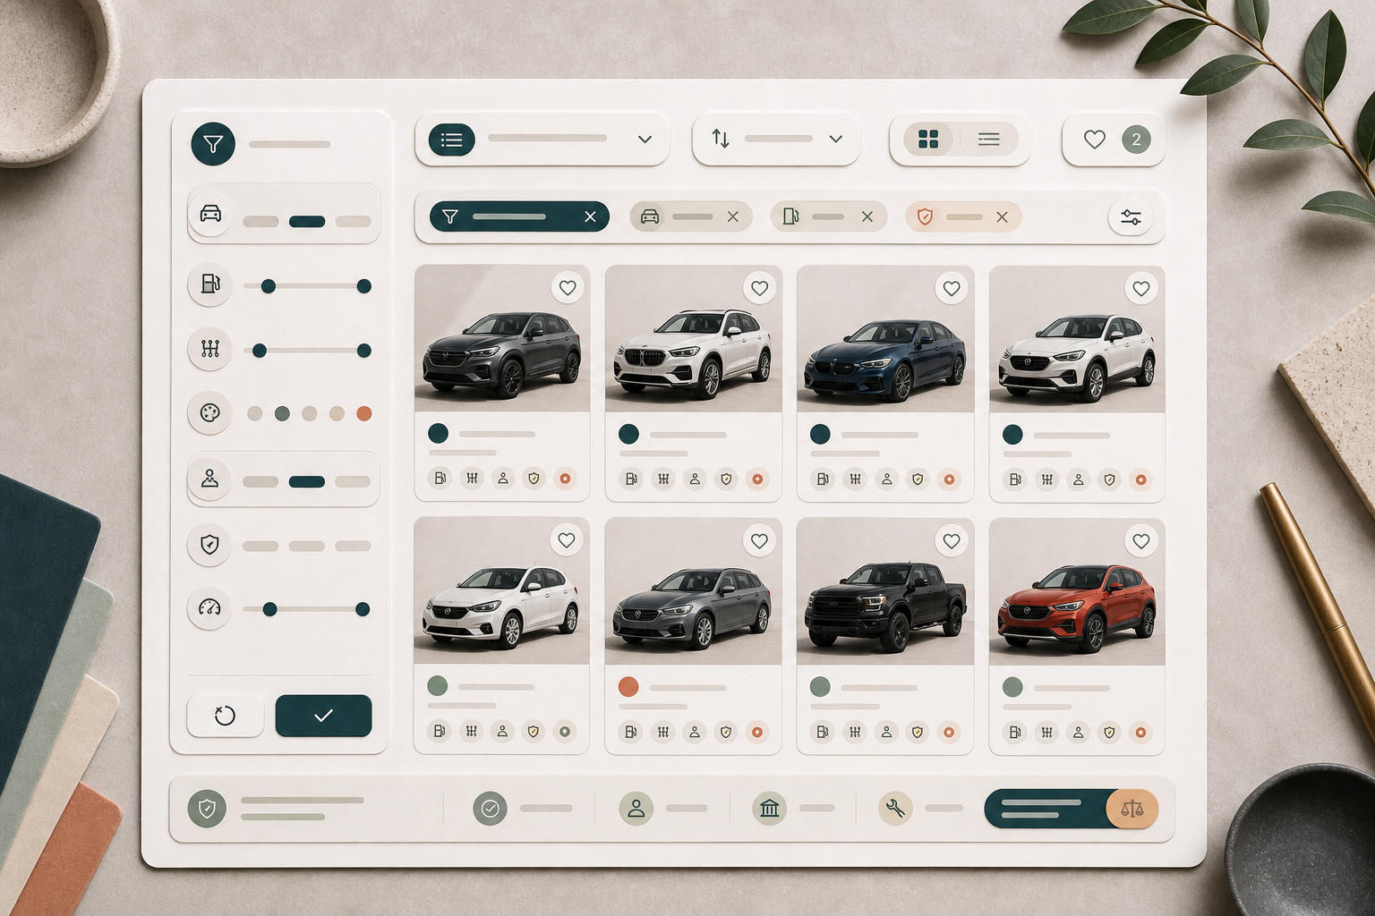Click fuel pump icon on white hatchback card
Viewport: 1375px width, 916px height.
440,731
